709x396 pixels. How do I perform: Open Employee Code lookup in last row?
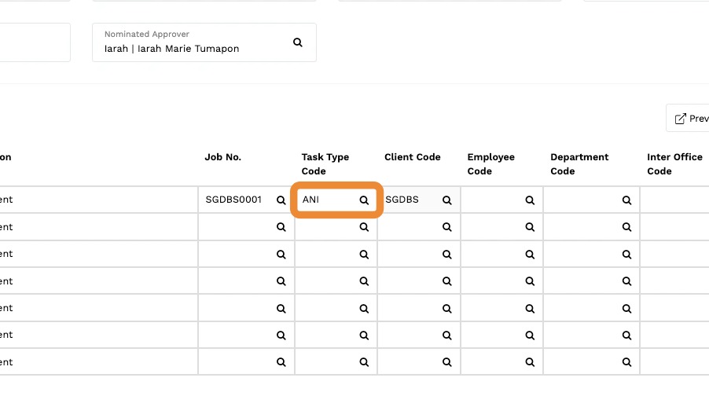[530, 362]
